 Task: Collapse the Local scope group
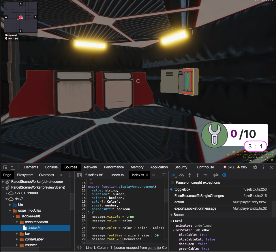171,221
